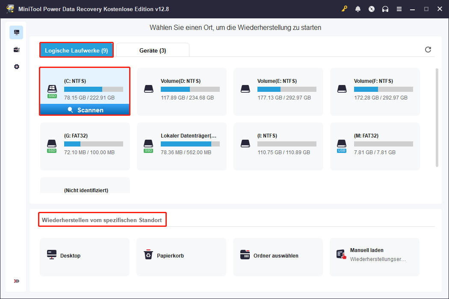This screenshot has width=449, height=299.
Task: Choose the Desktop recovery location
Action: pyautogui.click(x=84, y=257)
